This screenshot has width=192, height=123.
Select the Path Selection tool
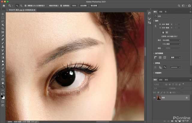click(3, 76)
